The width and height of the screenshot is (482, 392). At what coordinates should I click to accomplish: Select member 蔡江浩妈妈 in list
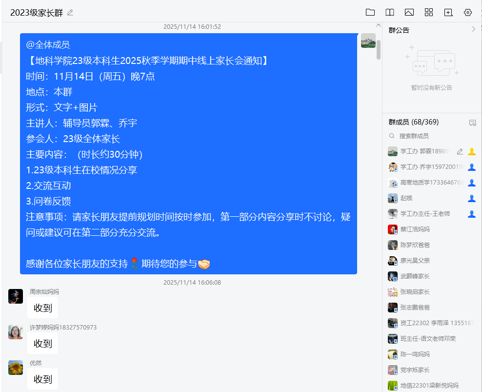tap(415, 229)
